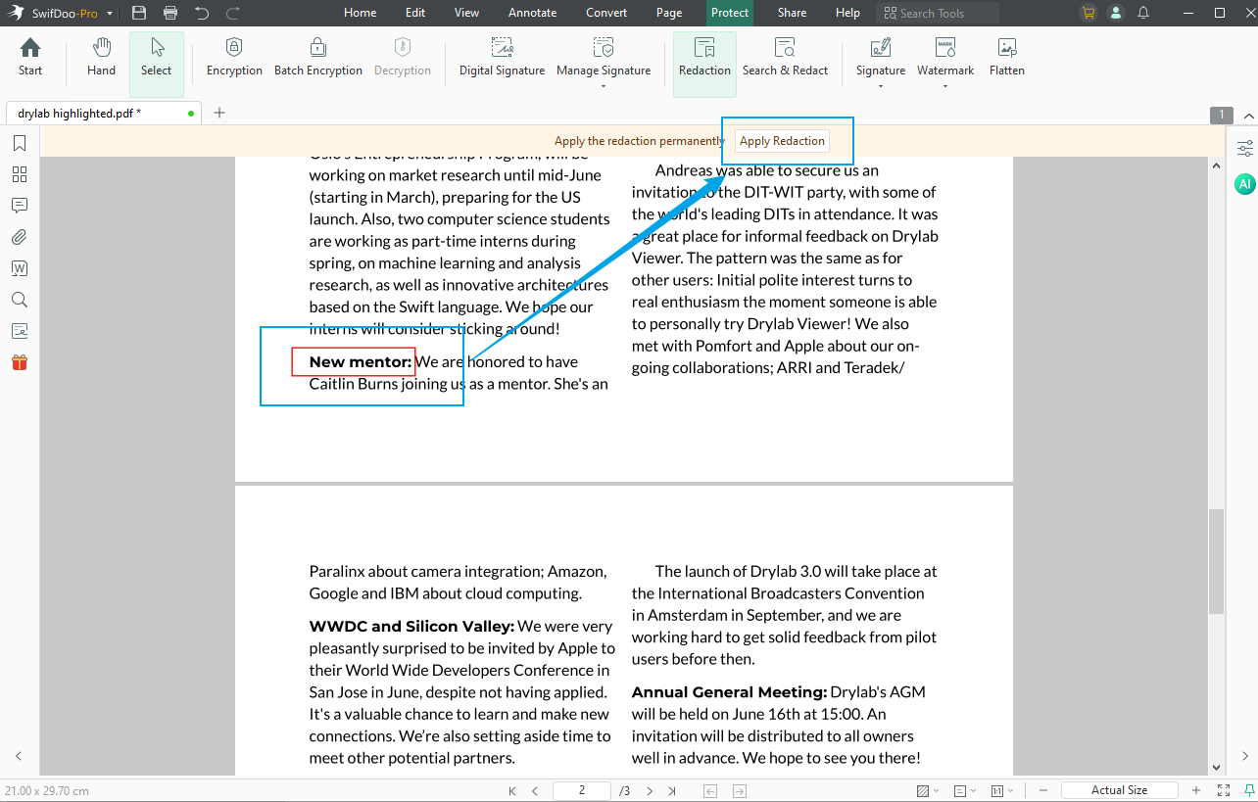Select the Flatten tool
This screenshot has width=1258, height=802.
click(1006, 57)
